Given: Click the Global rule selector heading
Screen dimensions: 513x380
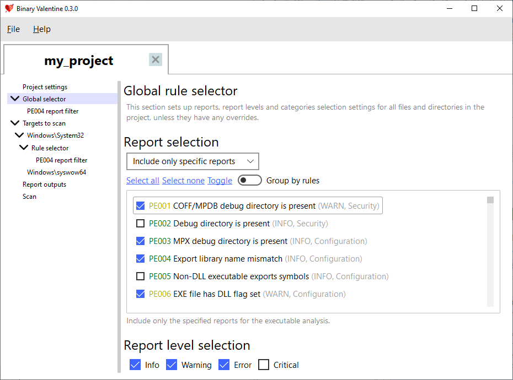Looking at the screenshot, I should [180, 91].
